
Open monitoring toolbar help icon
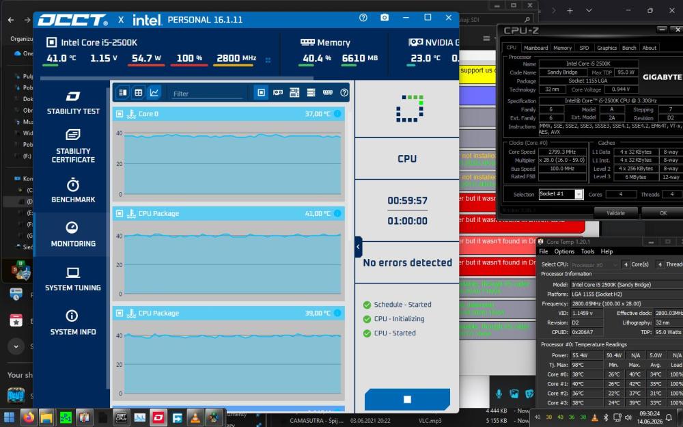pos(344,92)
